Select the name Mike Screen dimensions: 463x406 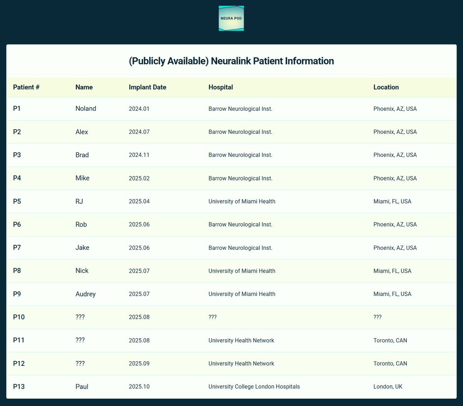point(83,178)
